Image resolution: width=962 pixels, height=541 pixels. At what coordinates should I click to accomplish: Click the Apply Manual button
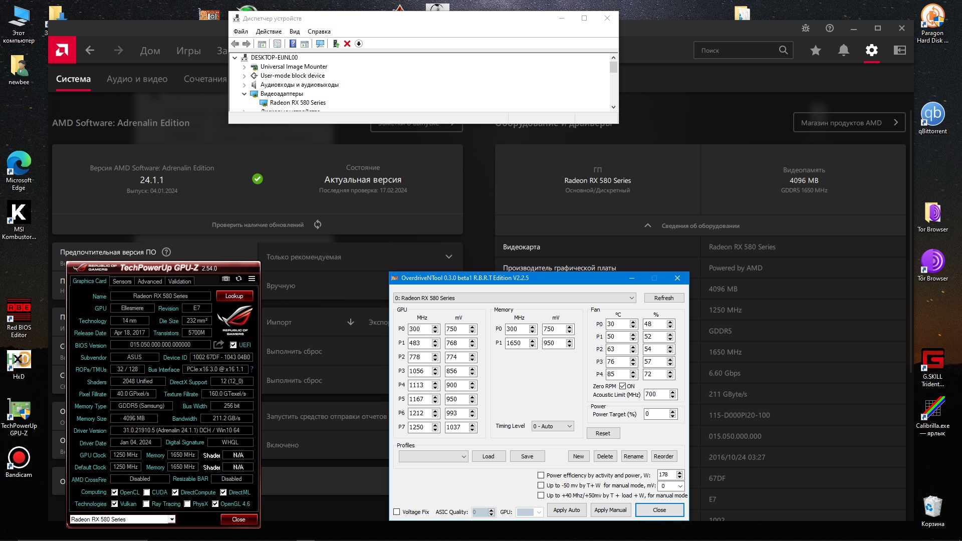pos(610,510)
